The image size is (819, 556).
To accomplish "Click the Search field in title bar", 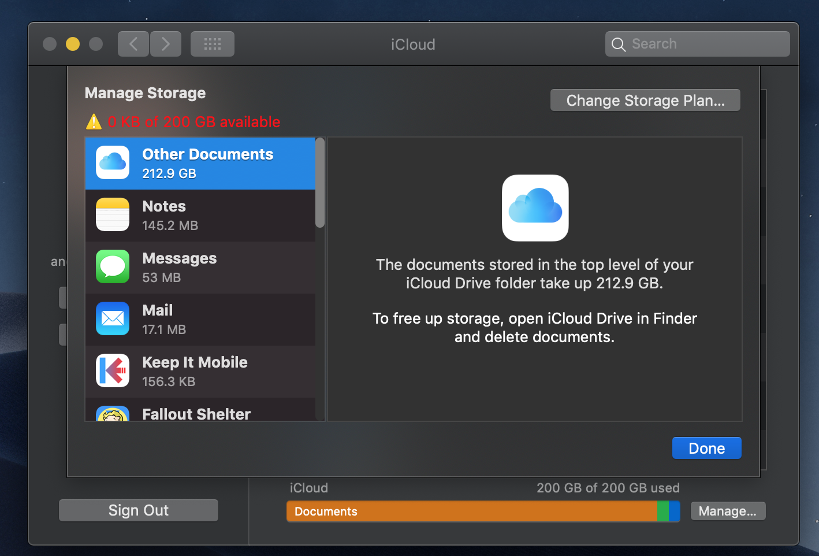I will click(698, 44).
